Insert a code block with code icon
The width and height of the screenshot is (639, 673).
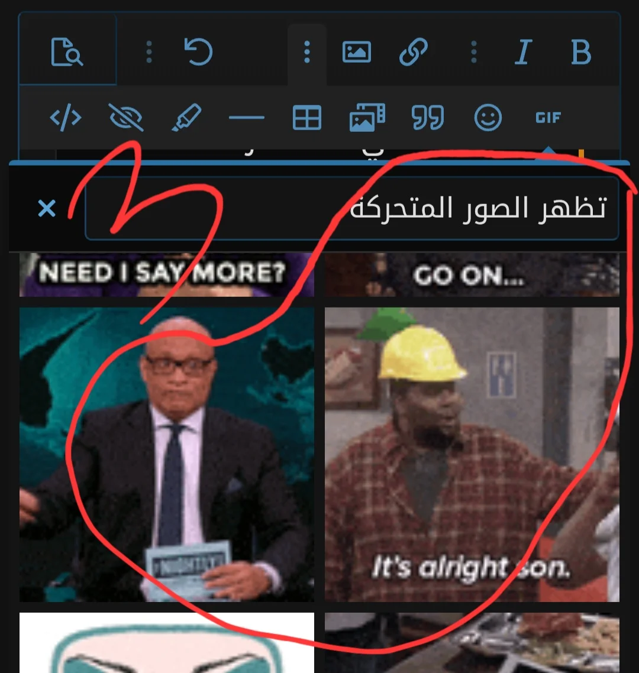[66, 117]
